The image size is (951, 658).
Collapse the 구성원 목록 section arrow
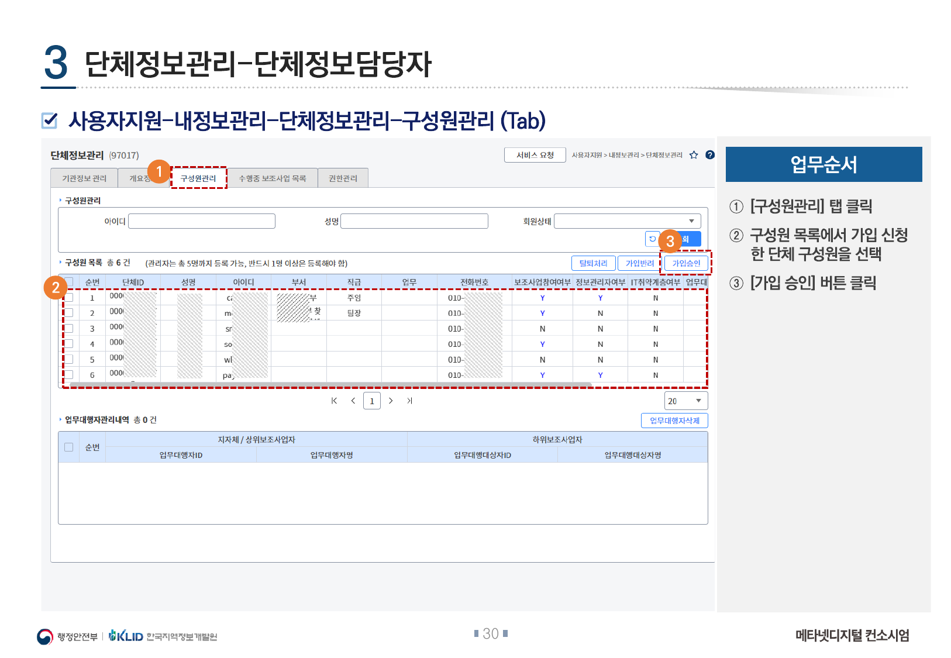(60, 263)
